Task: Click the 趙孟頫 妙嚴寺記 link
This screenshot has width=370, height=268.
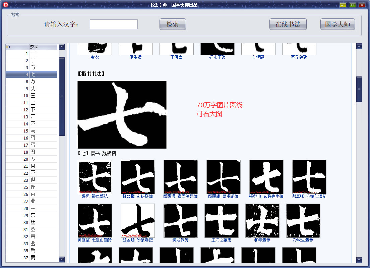Action: (137, 240)
